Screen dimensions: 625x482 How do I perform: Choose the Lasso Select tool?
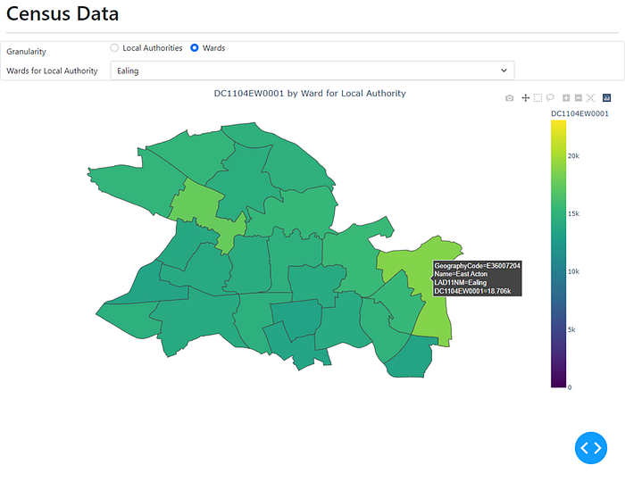tap(550, 97)
